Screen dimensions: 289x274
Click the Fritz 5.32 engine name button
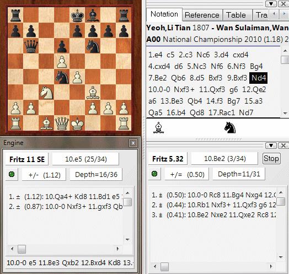168,159
